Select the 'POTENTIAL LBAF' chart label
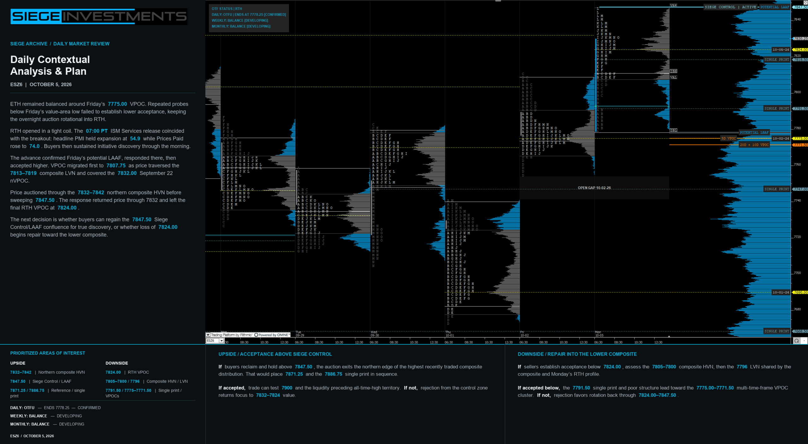Image resolution: width=808 pixels, height=444 pixels. coord(754,132)
